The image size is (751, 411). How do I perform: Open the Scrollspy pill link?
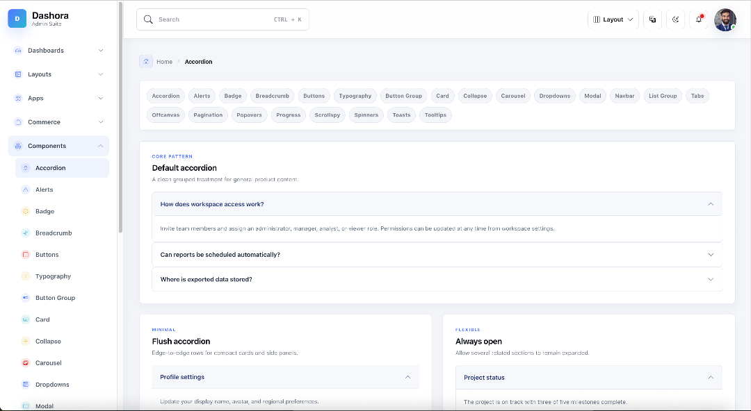click(x=327, y=115)
